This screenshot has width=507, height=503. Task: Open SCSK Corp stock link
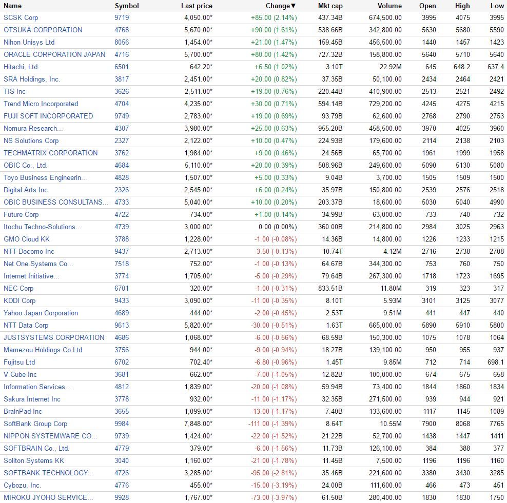click(21, 18)
